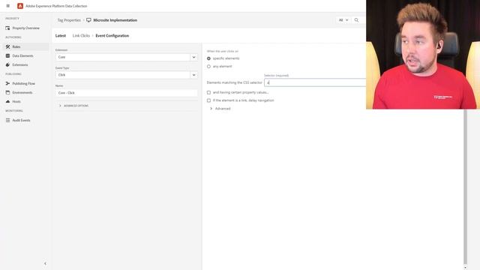This screenshot has height=270, width=480.
Task: Click the Publishing Flow icon
Action: click(x=7, y=83)
